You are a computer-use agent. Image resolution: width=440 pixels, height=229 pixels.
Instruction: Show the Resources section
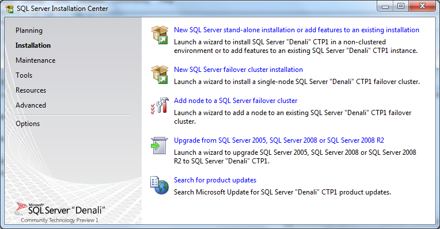[31, 90]
